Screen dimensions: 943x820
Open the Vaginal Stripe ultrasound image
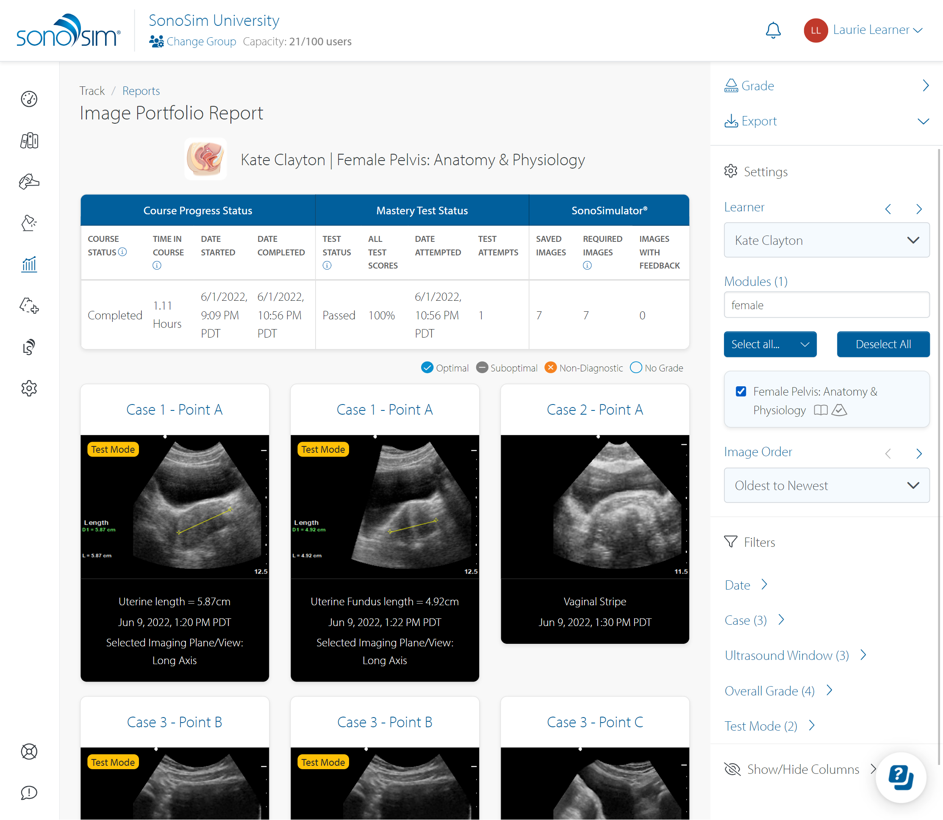click(x=595, y=507)
